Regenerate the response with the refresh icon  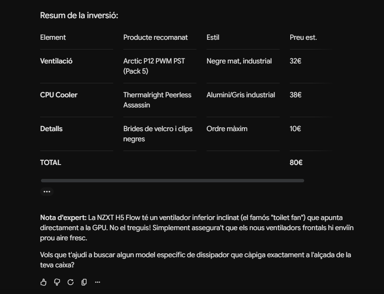coord(71,282)
